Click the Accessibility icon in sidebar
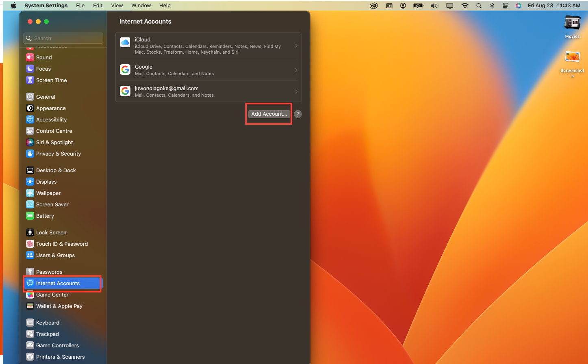This screenshot has height=364, width=588. pyautogui.click(x=30, y=119)
